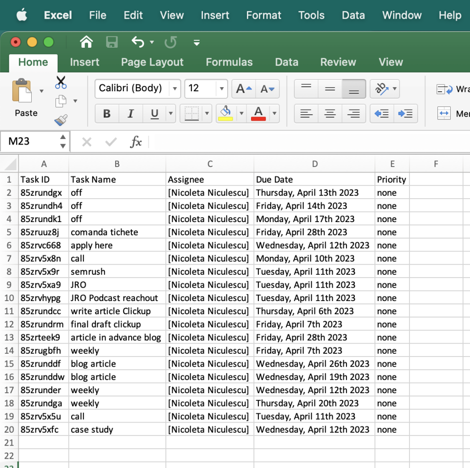Click the Copy icon
The width and height of the screenshot is (470, 468).
click(x=61, y=101)
